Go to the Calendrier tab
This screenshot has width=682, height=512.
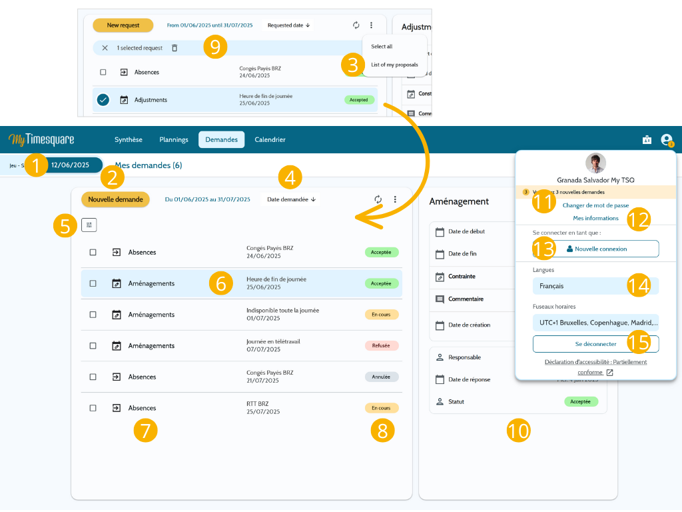270,140
